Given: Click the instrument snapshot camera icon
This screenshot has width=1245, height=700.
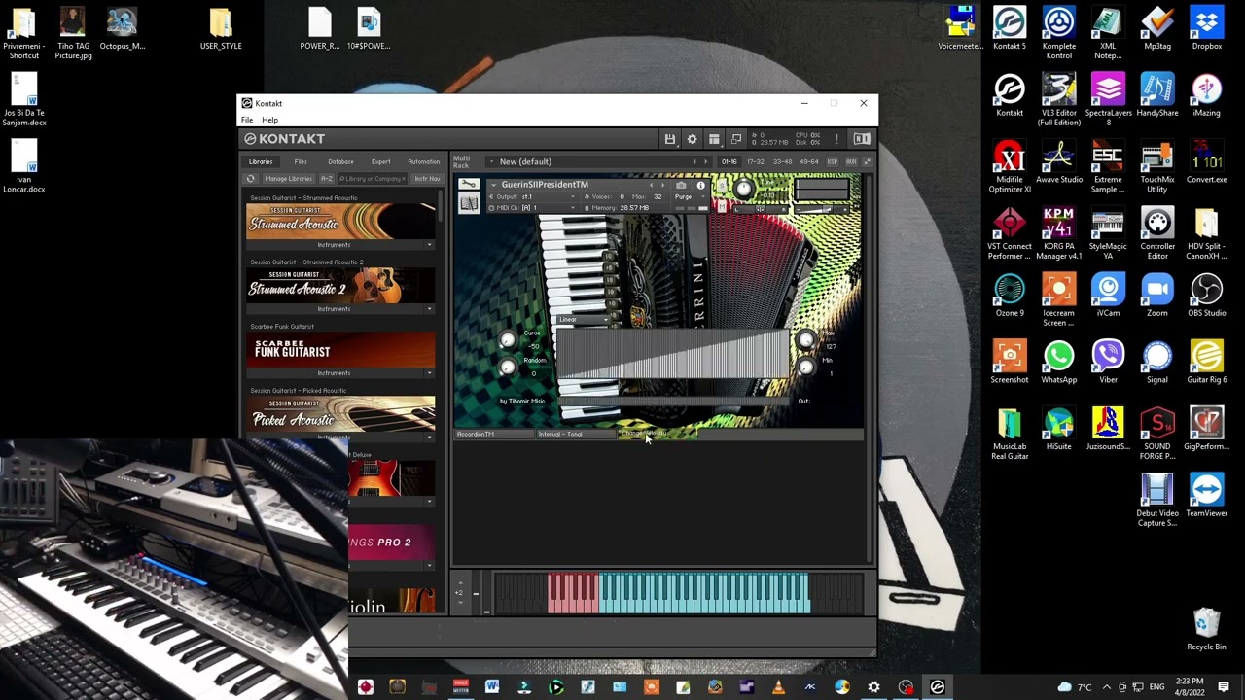Looking at the screenshot, I should click(681, 185).
